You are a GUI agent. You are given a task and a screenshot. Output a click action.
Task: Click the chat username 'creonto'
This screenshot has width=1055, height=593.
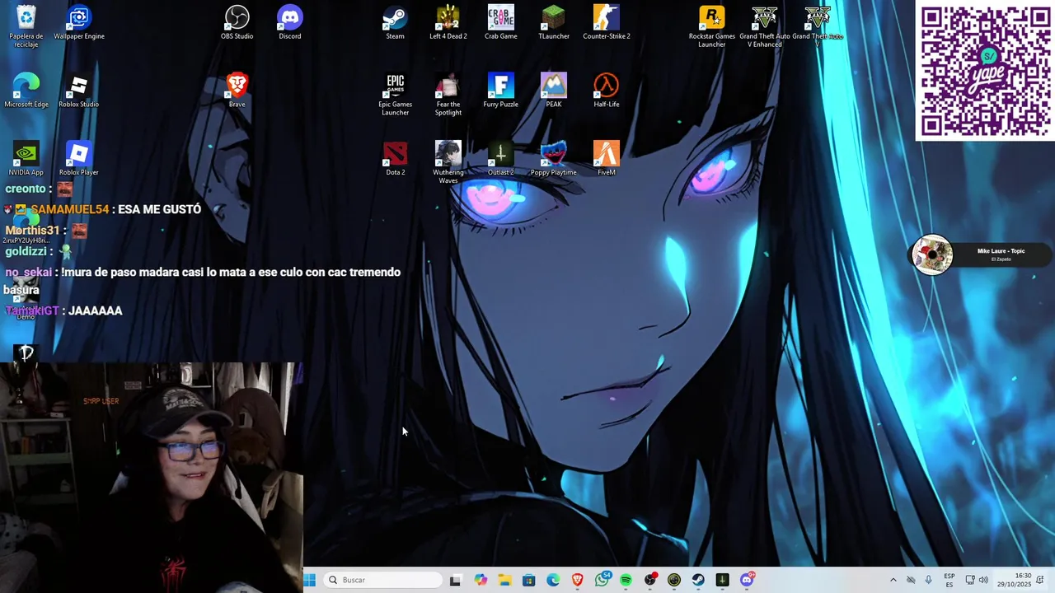25,189
